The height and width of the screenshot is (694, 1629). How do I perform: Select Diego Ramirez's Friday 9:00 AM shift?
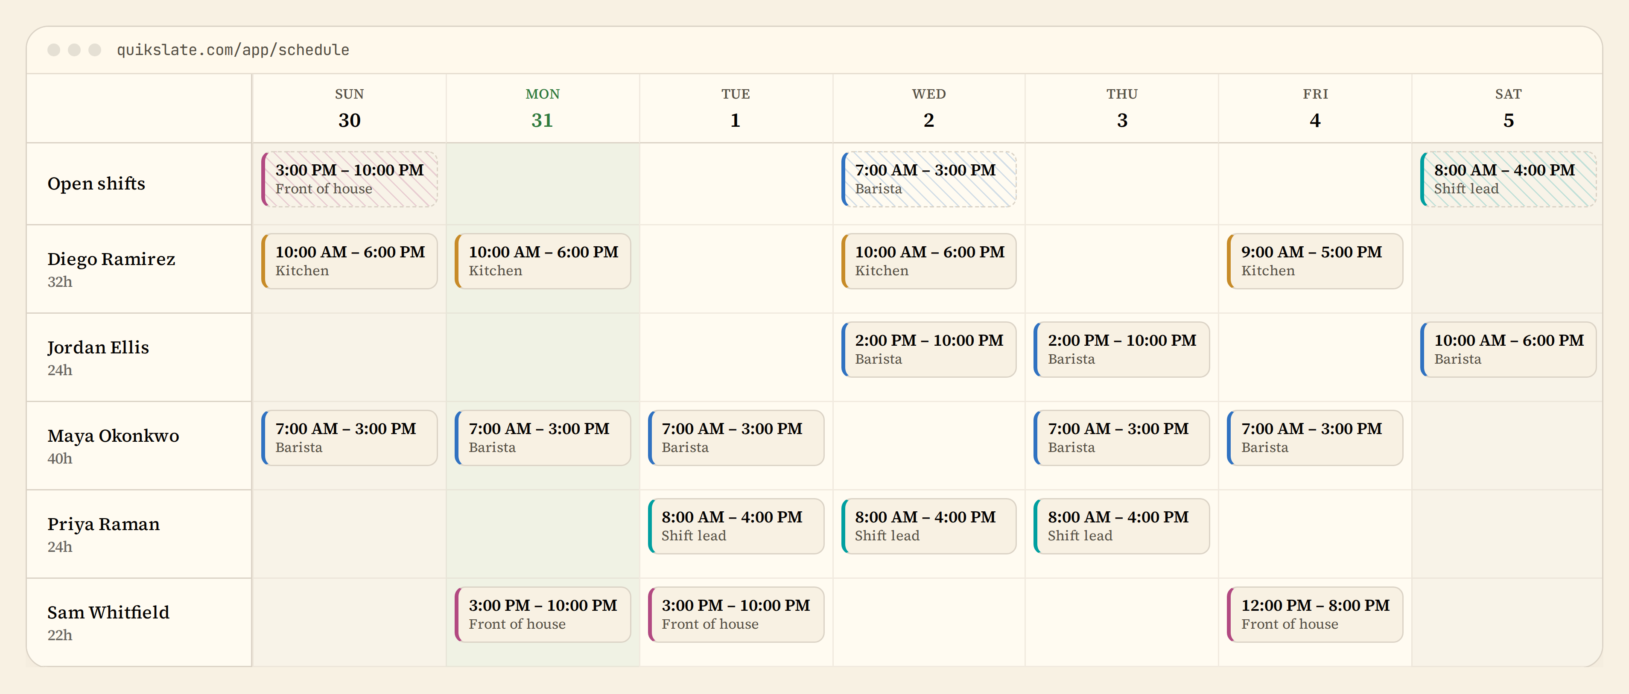(x=1315, y=261)
